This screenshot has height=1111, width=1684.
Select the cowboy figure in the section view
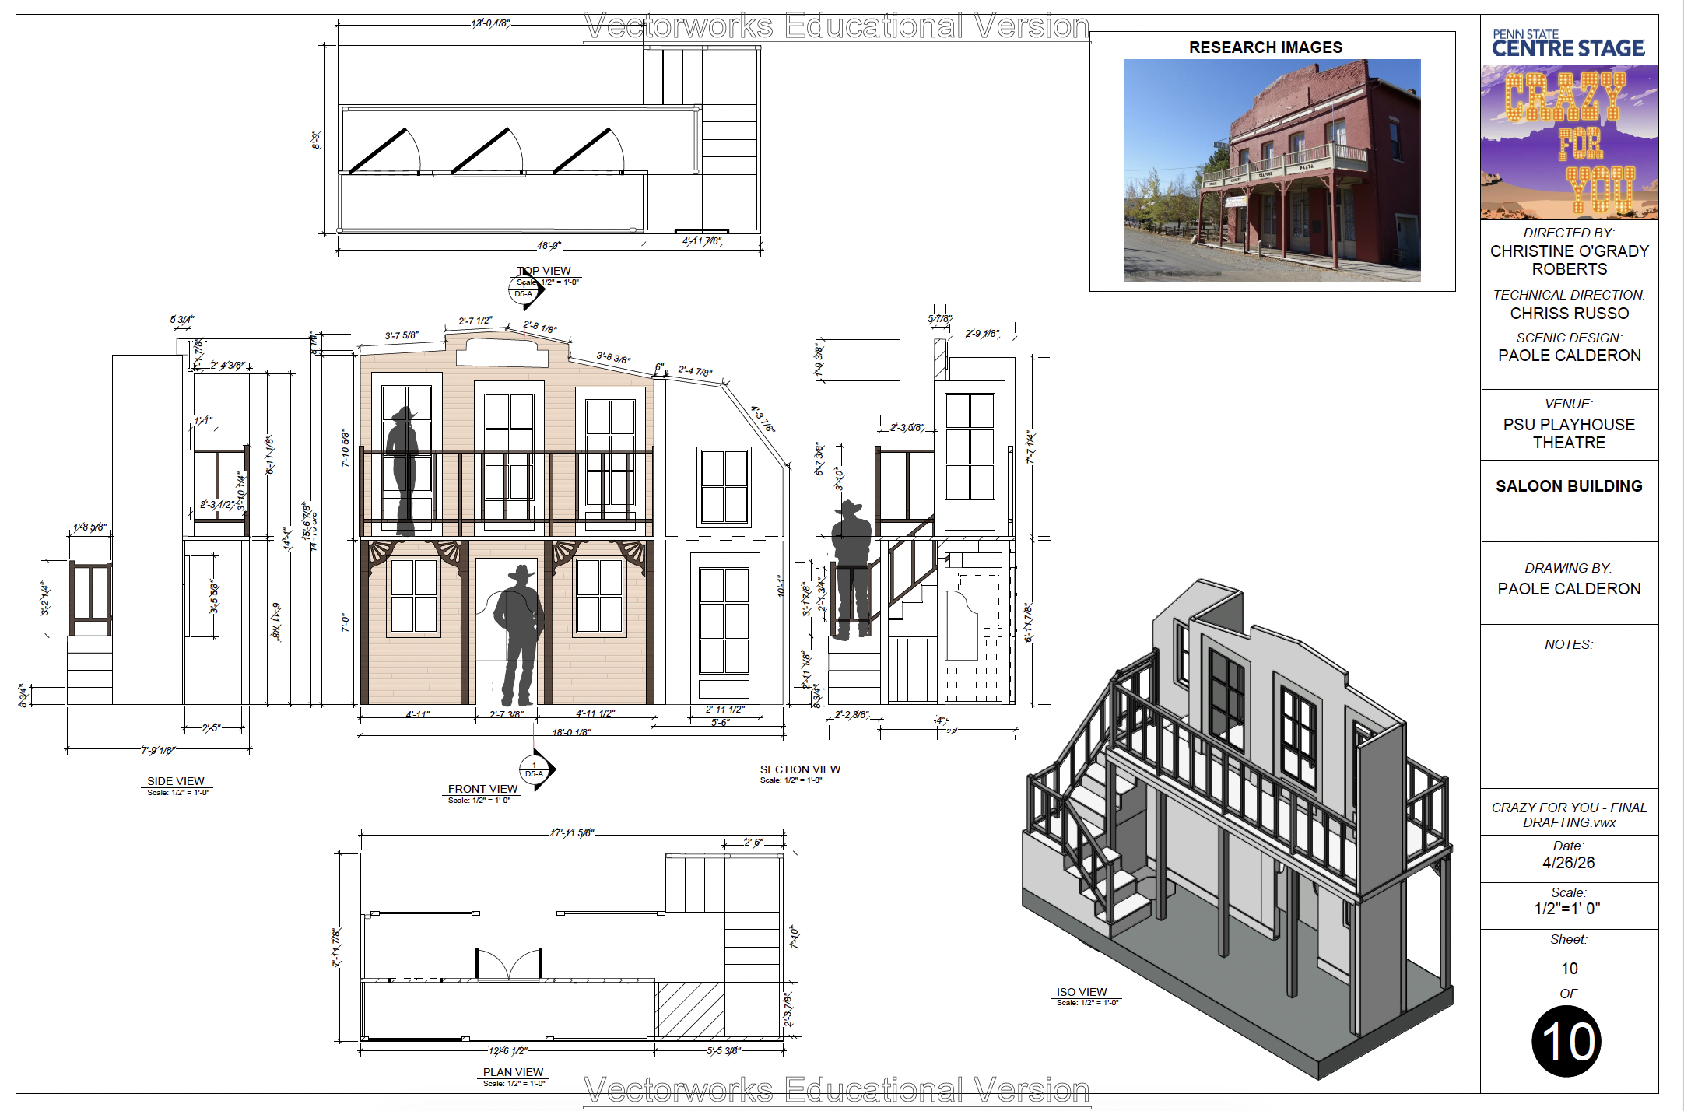[851, 570]
